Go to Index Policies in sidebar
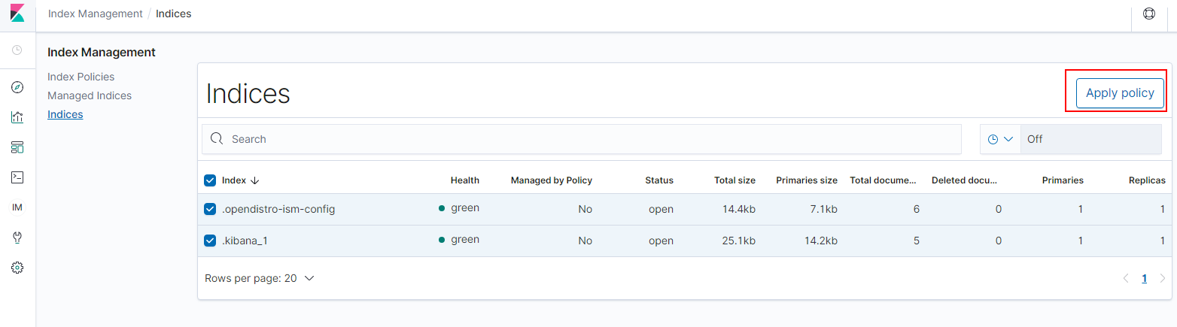This screenshot has height=327, width=1177. pyautogui.click(x=81, y=77)
